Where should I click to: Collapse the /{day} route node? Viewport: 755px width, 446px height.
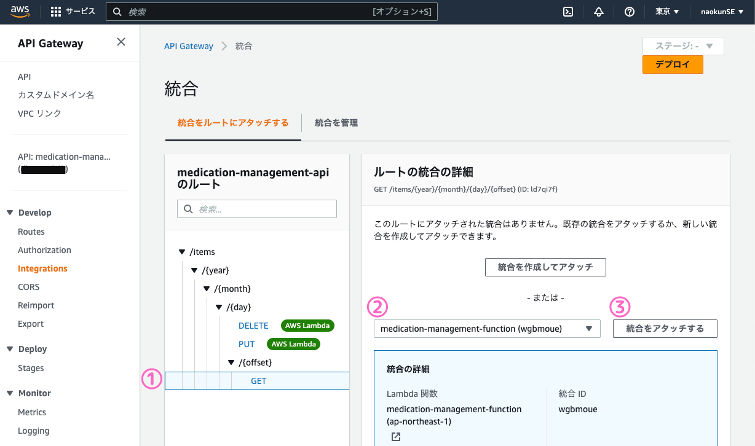click(219, 307)
